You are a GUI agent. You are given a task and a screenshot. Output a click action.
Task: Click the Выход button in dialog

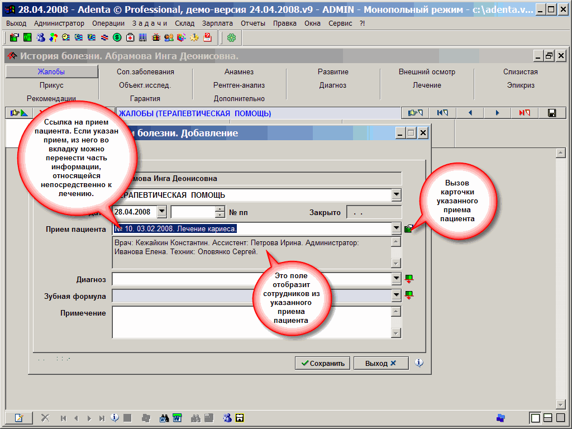[380, 363]
